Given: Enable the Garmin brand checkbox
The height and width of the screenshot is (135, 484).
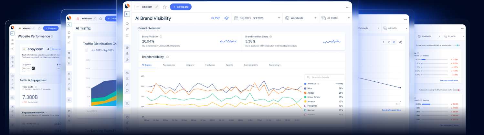Looking at the screenshot, I should (305, 110).
